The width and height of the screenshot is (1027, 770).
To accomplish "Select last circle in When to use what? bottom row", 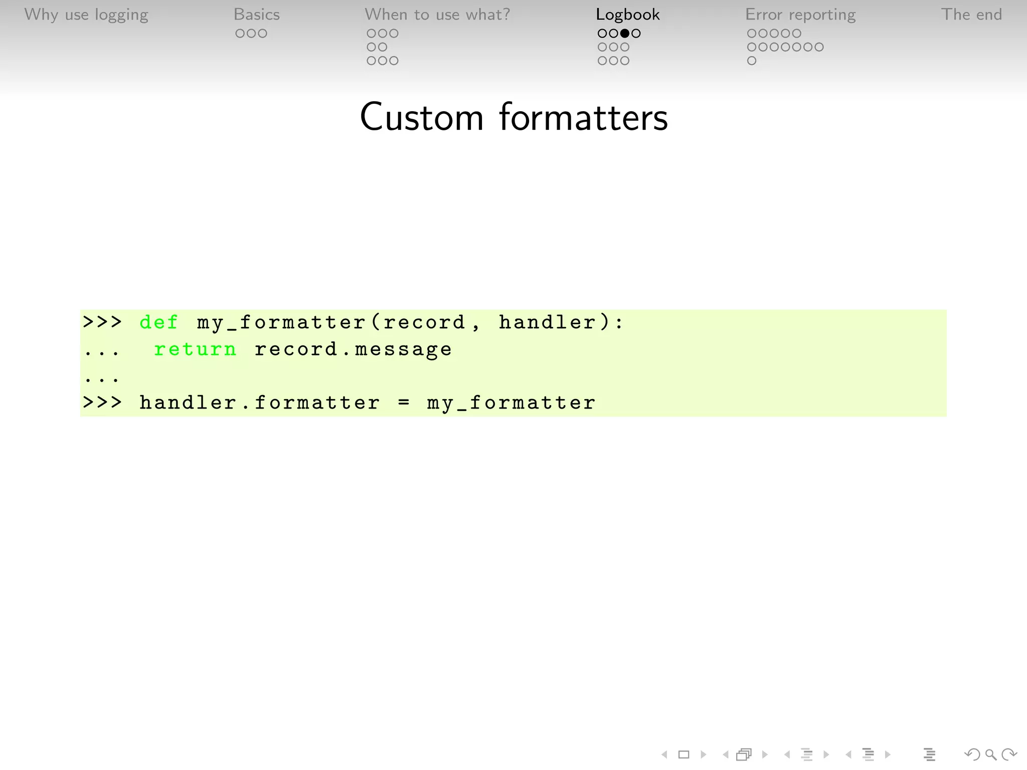I will pyautogui.click(x=394, y=61).
